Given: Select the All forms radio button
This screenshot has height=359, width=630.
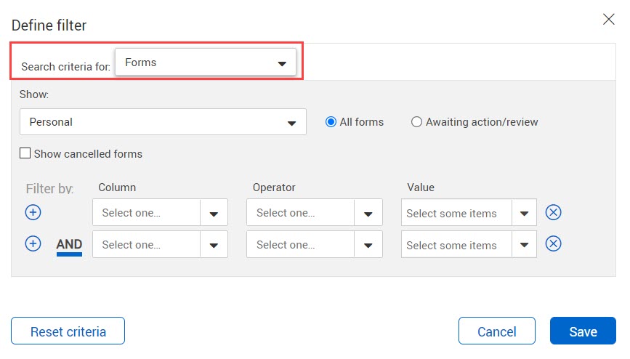Looking at the screenshot, I should click(x=331, y=122).
